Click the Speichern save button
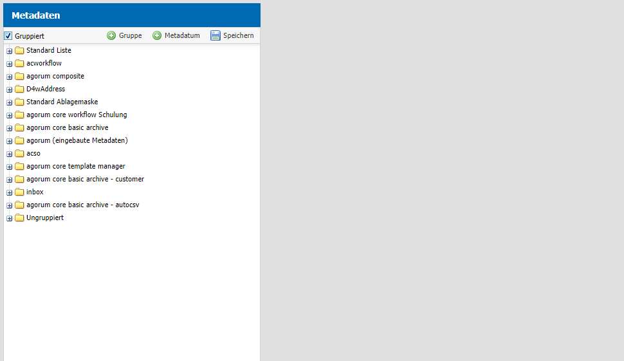Image resolution: width=624 pixels, height=361 pixels. tap(232, 35)
